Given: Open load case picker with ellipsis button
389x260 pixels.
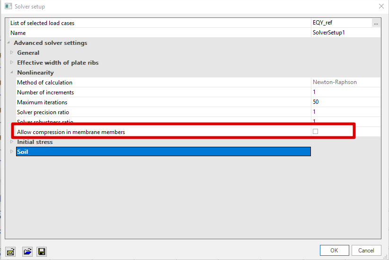Looking at the screenshot, I should pyautogui.click(x=376, y=23).
